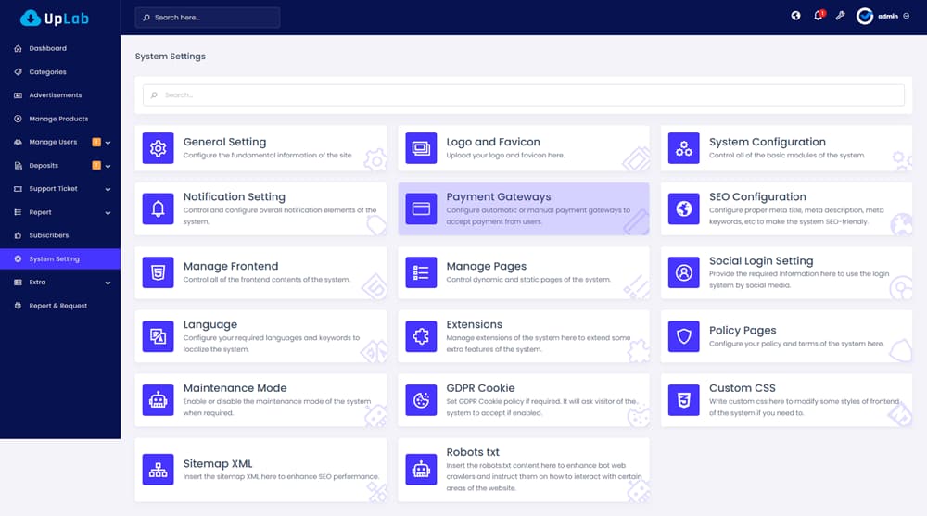Click the System Settings search field
927x516 pixels.
click(523, 94)
